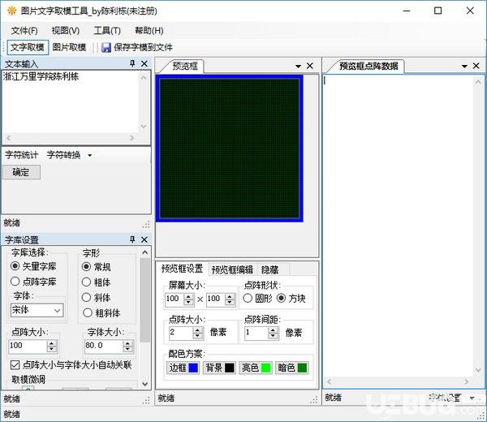Select the 预览框 tab
Viewport: 487px width, 422px height.
(x=185, y=67)
